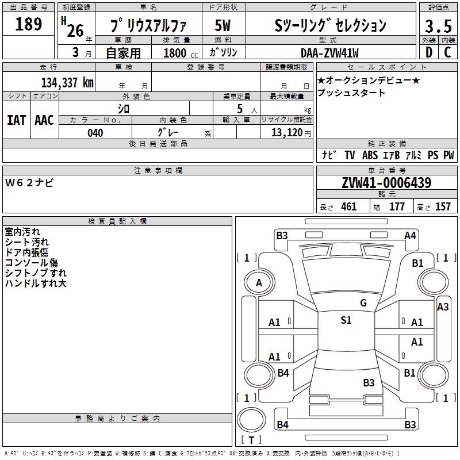Image resolution: width=460 pixels, height=460 pixels.
Task: Click the B4 mark by rear-left wheel
Action: click(x=283, y=373)
